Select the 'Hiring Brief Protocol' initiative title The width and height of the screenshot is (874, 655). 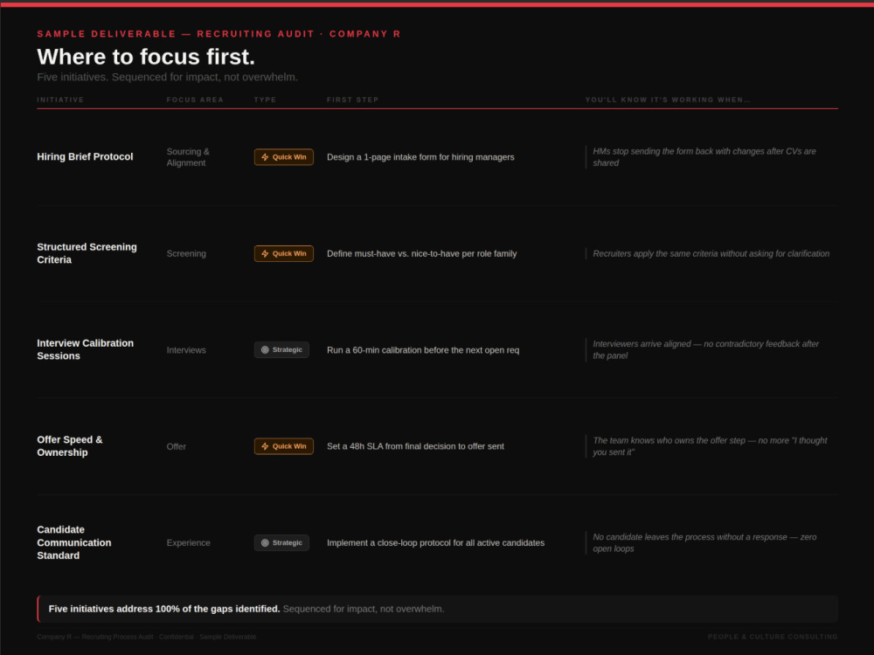click(86, 157)
